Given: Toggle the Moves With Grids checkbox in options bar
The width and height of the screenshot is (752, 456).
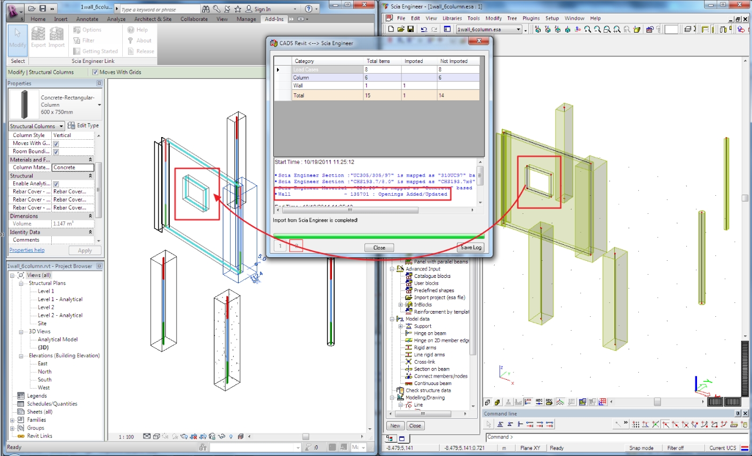Looking at the screenshot, I should coord(95,72).
